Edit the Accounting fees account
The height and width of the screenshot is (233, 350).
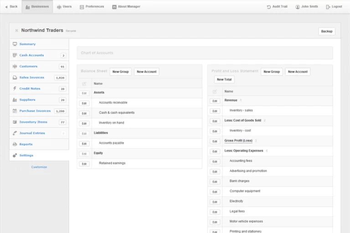pos(215,162)
